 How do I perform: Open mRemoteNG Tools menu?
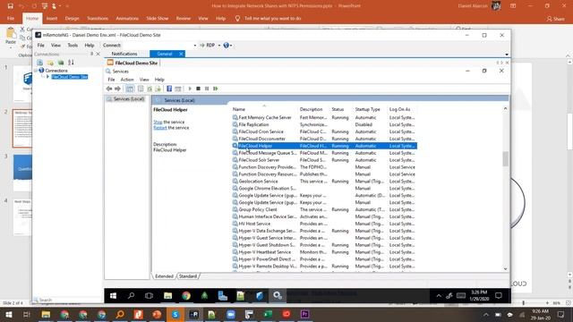click(x=73, y=46)
